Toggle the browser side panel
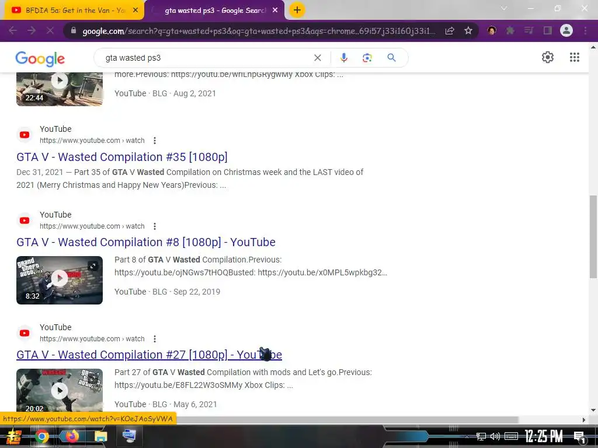This screenshot has width=598, height=448. [548, 30]
